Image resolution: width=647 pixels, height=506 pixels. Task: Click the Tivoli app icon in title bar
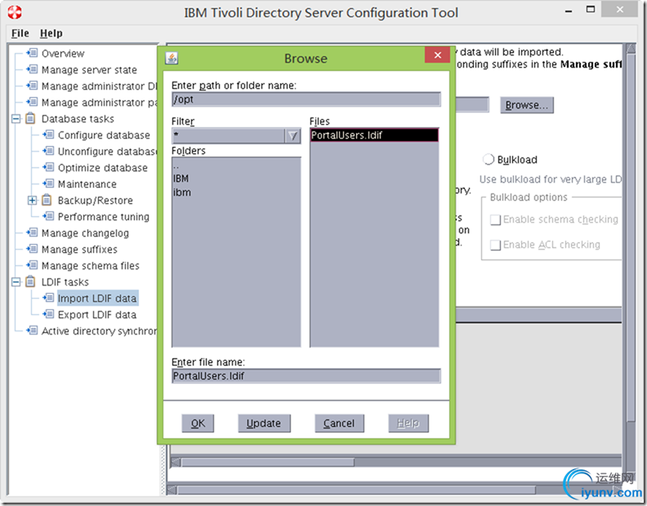point(15,12)
